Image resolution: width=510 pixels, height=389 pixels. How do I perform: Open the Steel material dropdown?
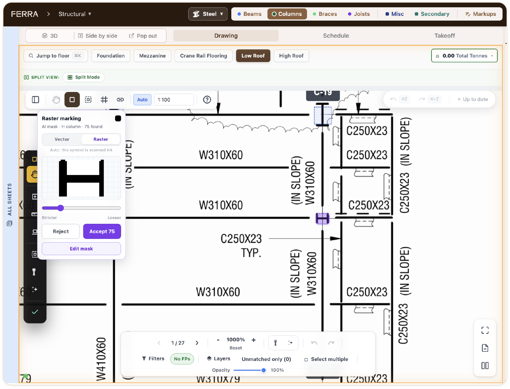coord(208,14)
